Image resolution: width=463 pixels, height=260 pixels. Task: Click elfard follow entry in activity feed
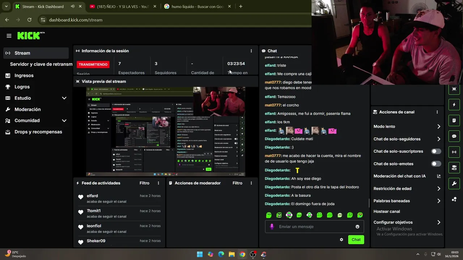(x=119, y=199)
